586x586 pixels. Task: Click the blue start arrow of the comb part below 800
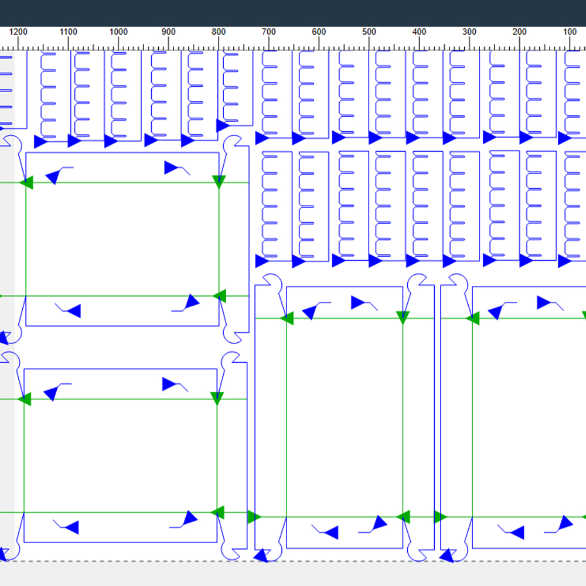tap(223, 125)
